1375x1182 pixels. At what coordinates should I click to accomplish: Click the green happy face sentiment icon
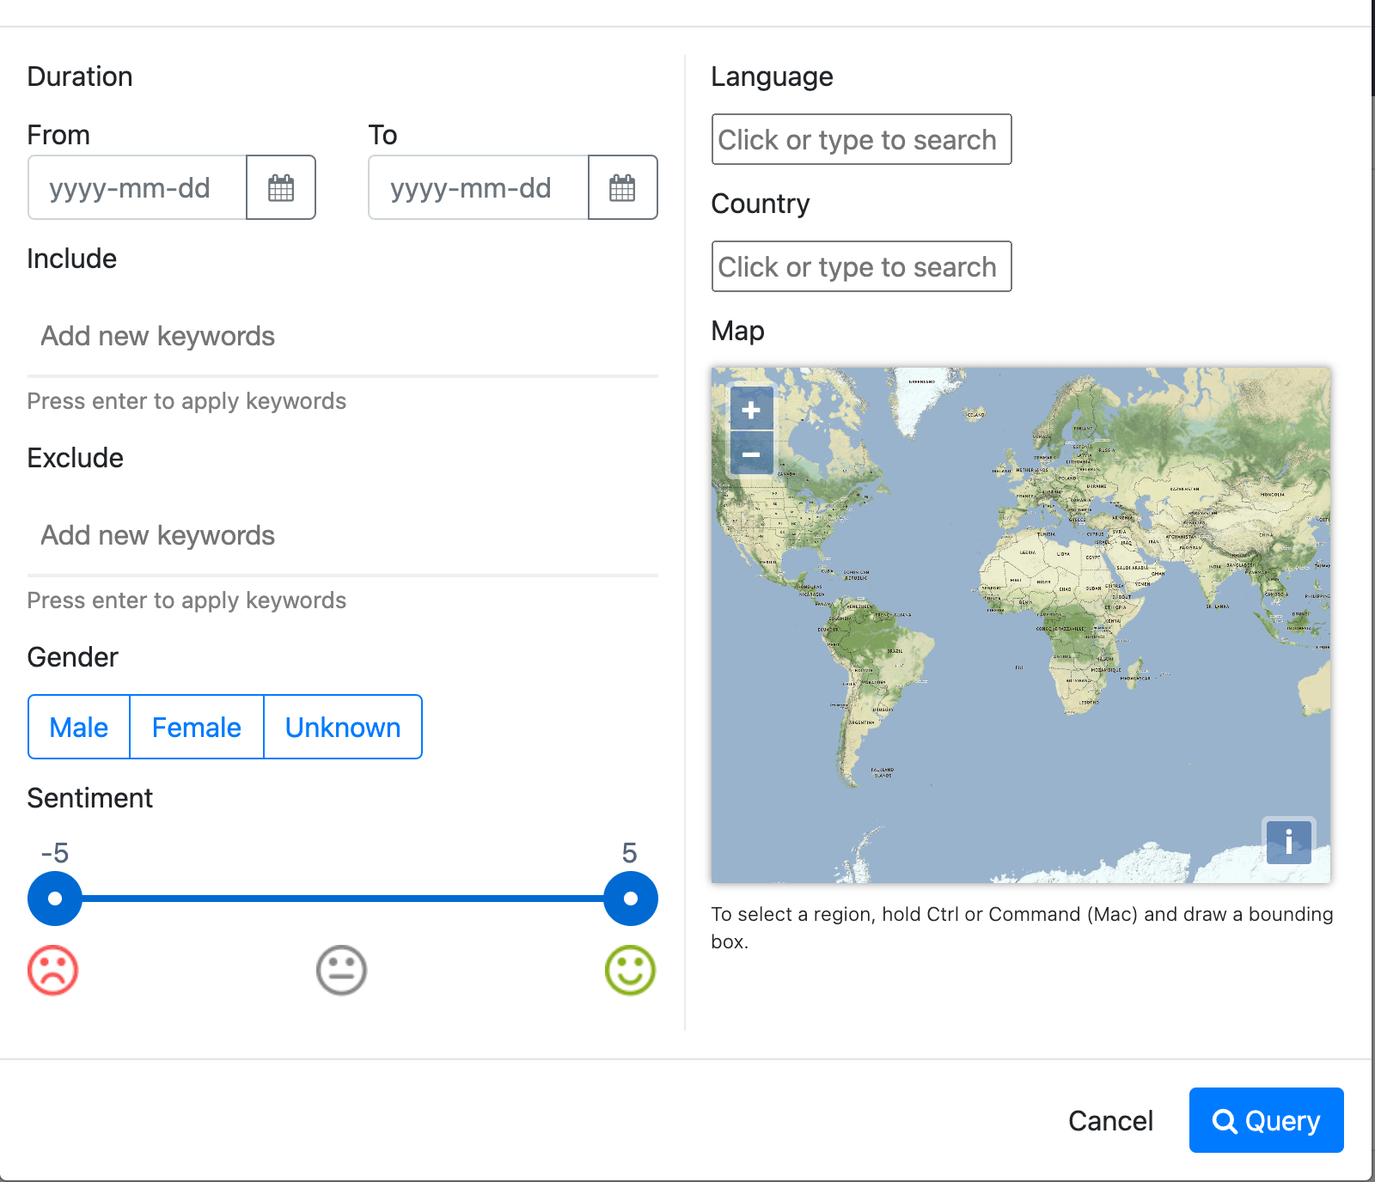click(x=630, y=971)
